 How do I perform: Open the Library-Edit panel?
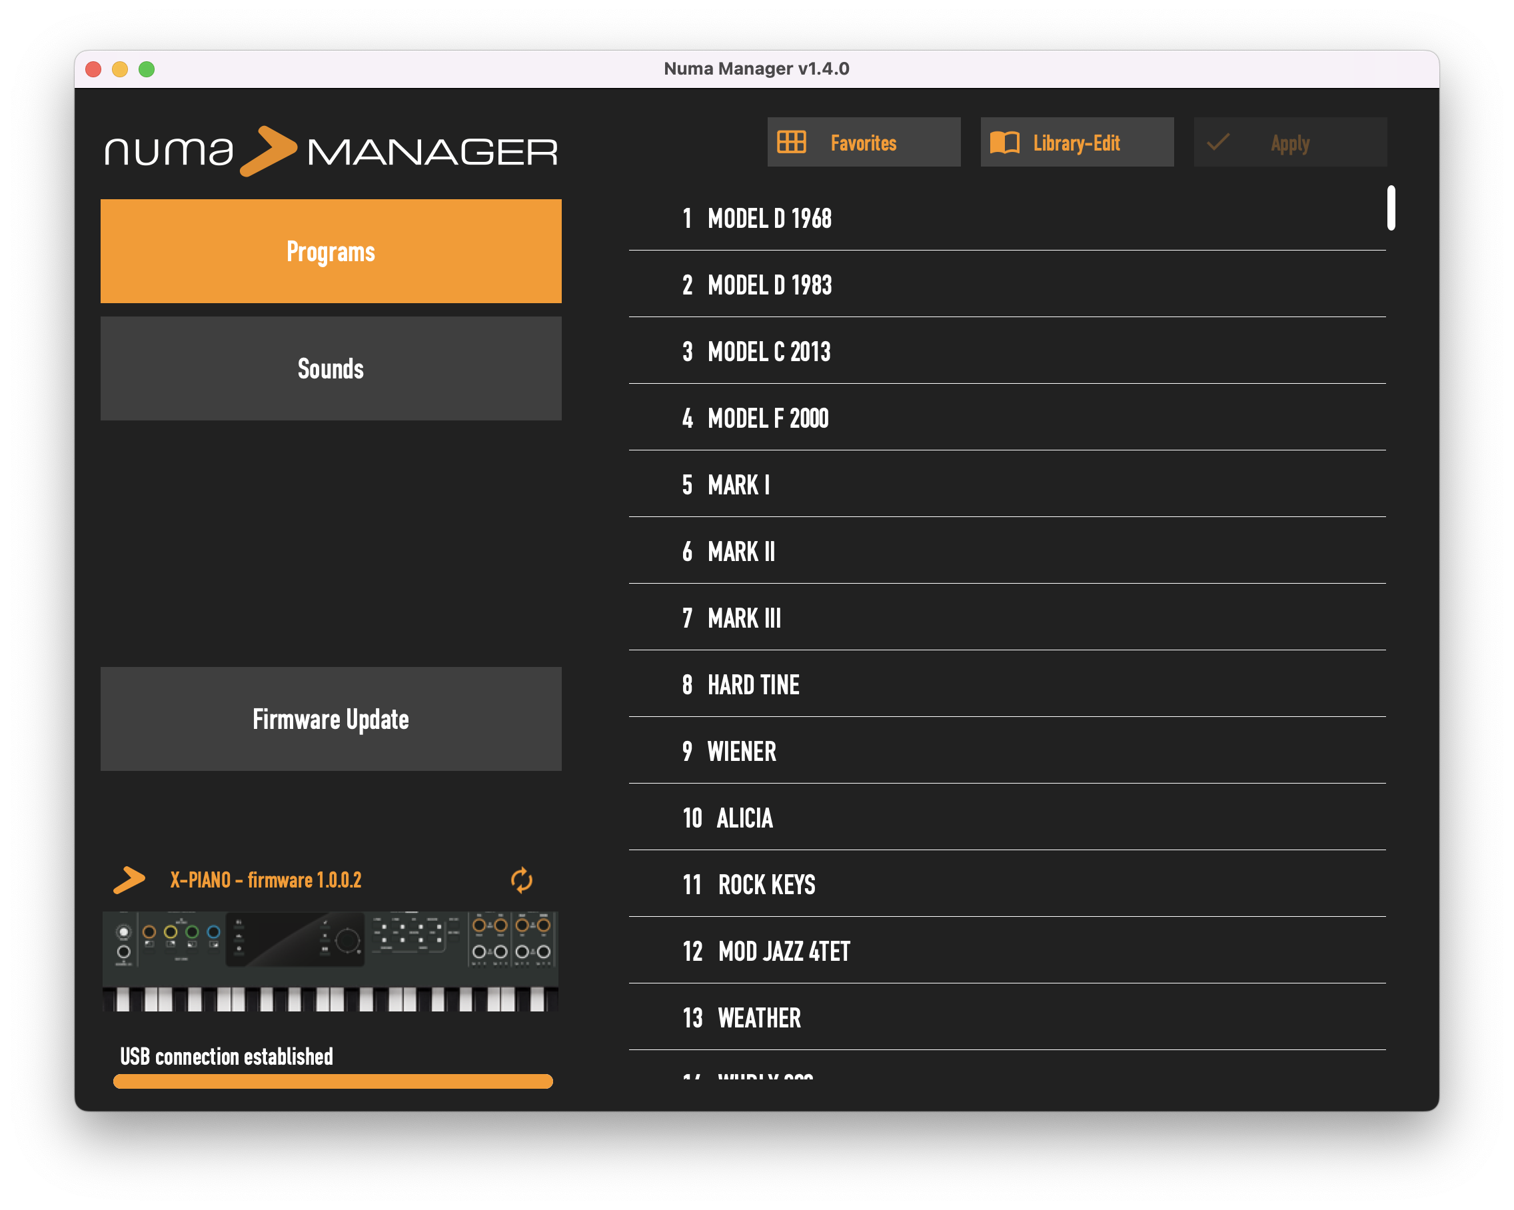coord(1076,142)
